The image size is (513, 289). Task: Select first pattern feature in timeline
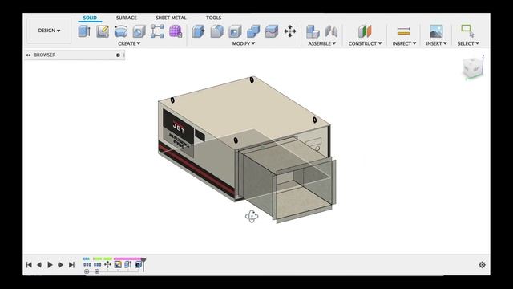[x=87, y=264]
